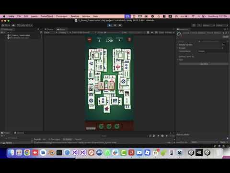Click the Inspector wide bottom button
The image size is (230, 173).
pos(204,64)
